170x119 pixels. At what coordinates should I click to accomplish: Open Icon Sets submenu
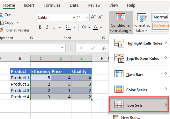coord(139,104)
